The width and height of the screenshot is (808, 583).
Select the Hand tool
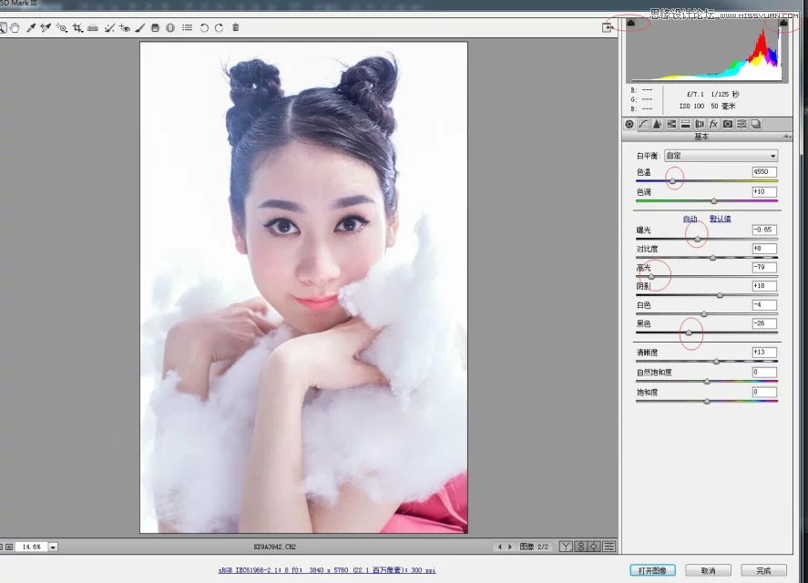tap(15, 27)
